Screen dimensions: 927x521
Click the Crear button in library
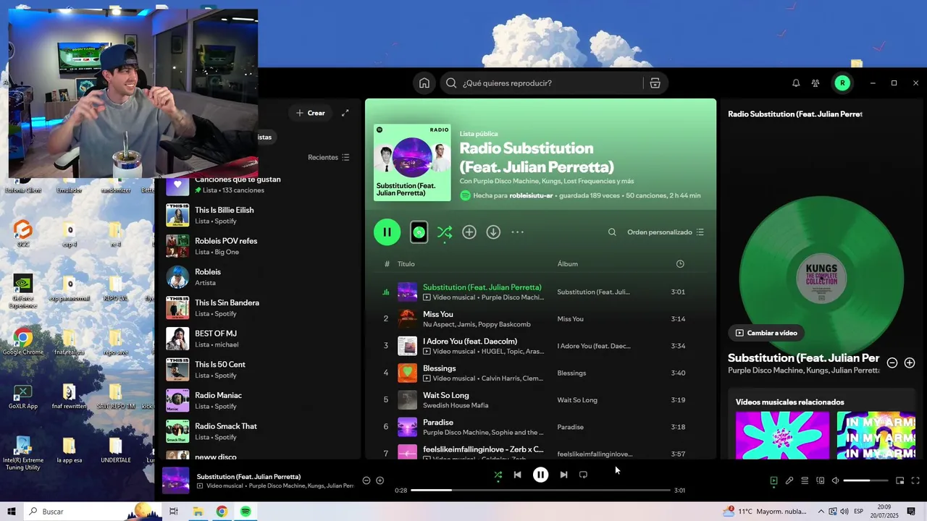tap(311, 113)
